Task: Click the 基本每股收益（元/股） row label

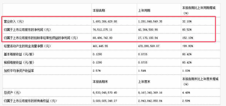Action: pyautogui.click(x=18, y=54)
